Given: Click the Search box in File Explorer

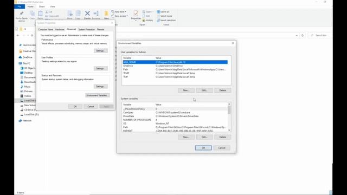Looking at the screenshot, I should pos(320,35).
